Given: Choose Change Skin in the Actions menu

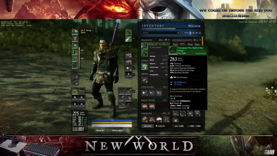Looking at the screenshot, I should point(158,75).
